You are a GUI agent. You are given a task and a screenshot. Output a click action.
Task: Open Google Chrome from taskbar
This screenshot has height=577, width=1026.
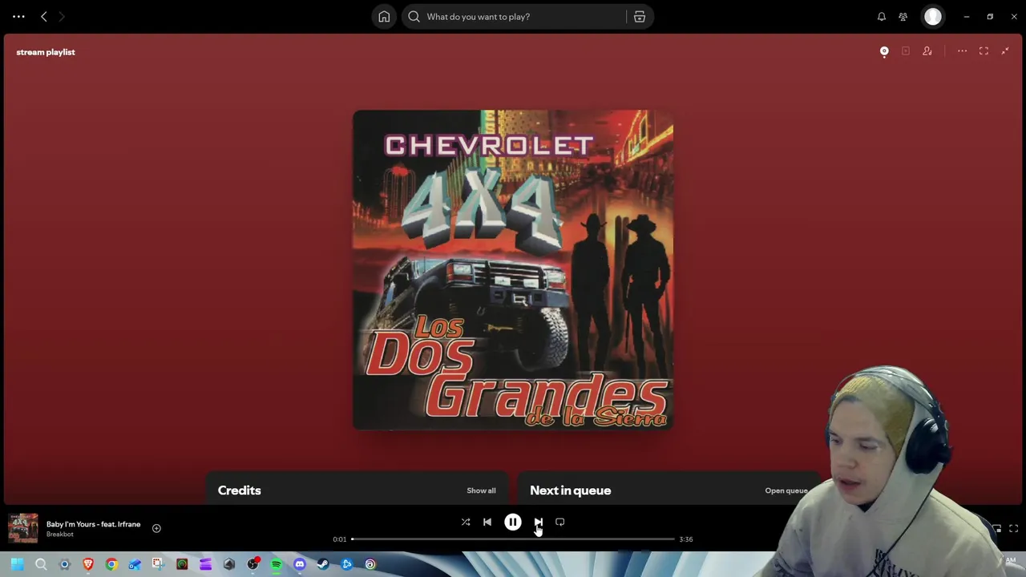pyautogui.click(x=111, y=564)
